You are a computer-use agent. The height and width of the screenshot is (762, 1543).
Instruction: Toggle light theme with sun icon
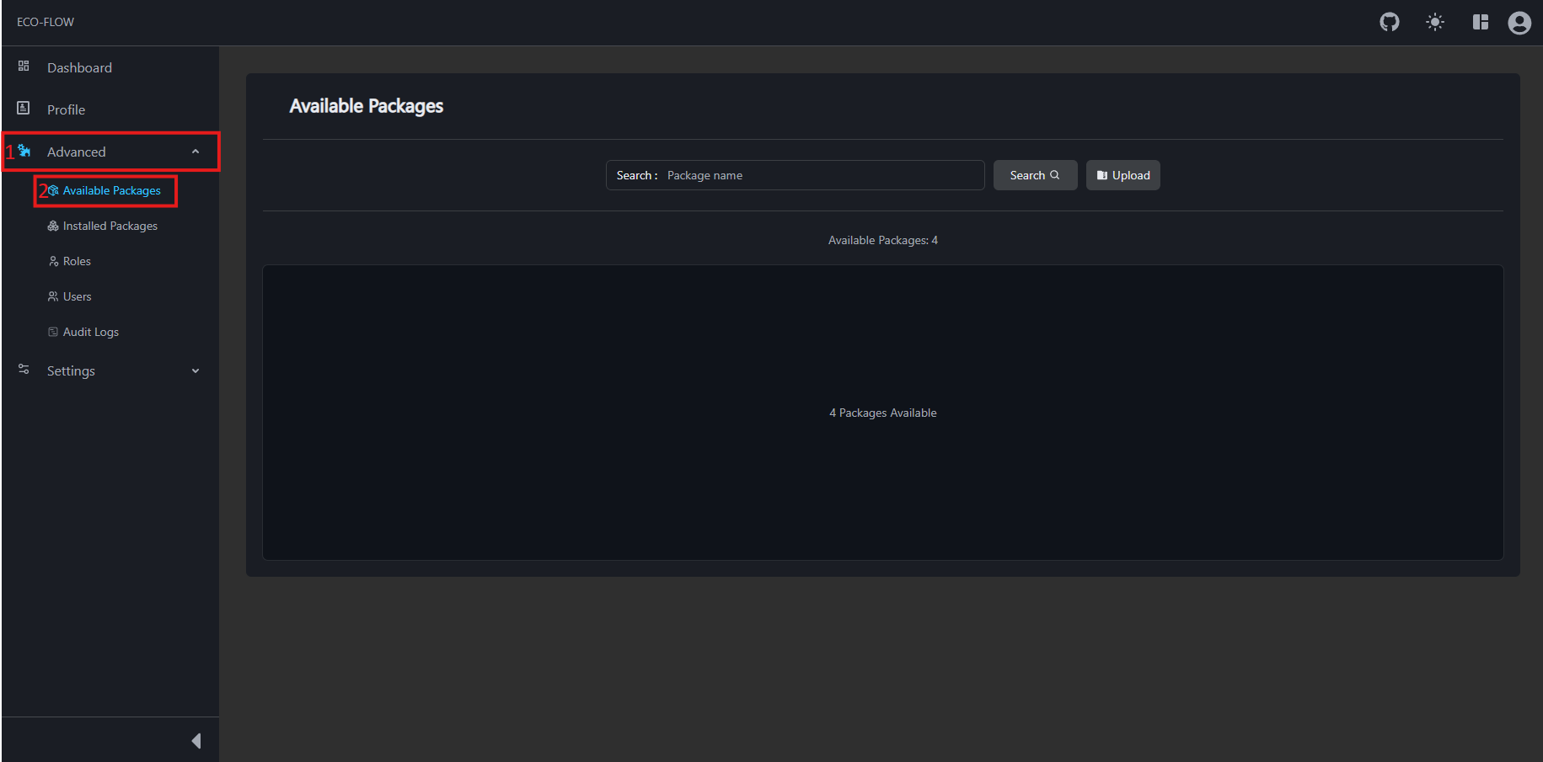[1434, 22]
